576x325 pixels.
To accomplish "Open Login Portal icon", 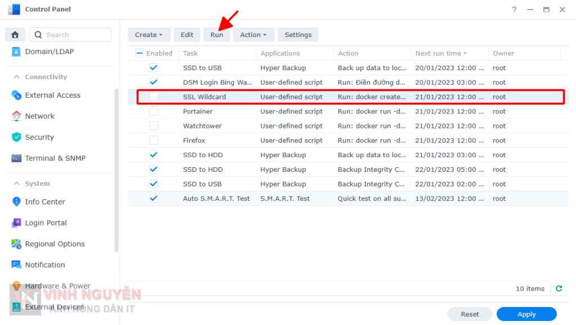I will (x=16, y=223).
